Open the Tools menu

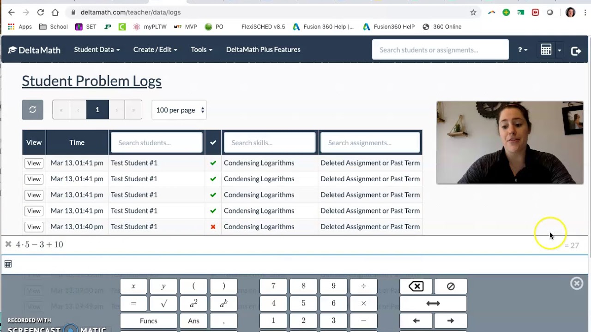tap(201, 49)
